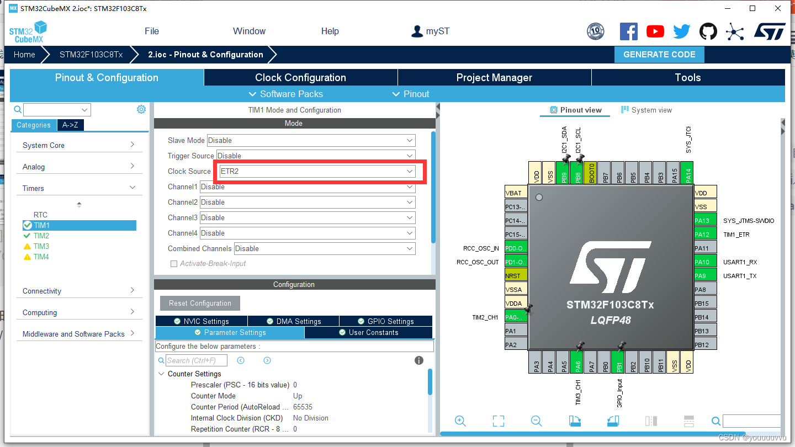This screenshot has width=795, height=447.
Task: Open the settings gear in the sidebar
Action: pyautogui.click(x=141, y=109)
